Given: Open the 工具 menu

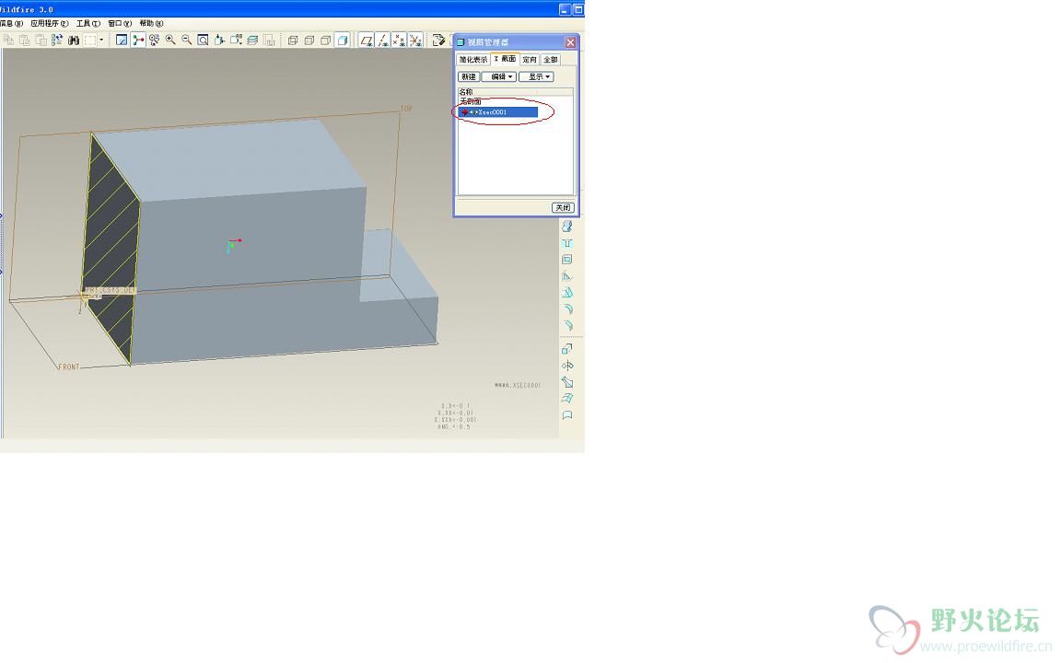Looking at the screenshot, I should pos(88,24).
